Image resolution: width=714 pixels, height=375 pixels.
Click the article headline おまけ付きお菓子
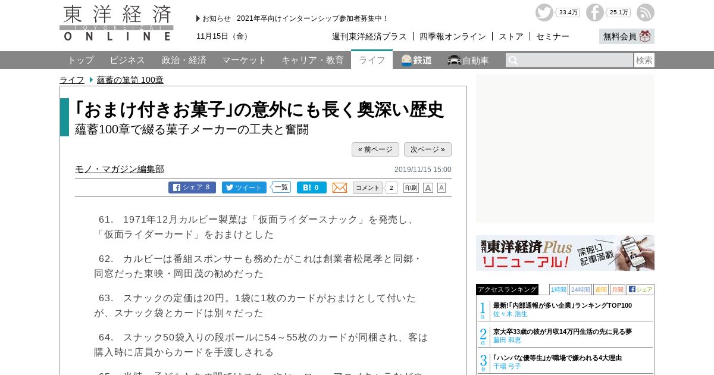tap(259, 110)
